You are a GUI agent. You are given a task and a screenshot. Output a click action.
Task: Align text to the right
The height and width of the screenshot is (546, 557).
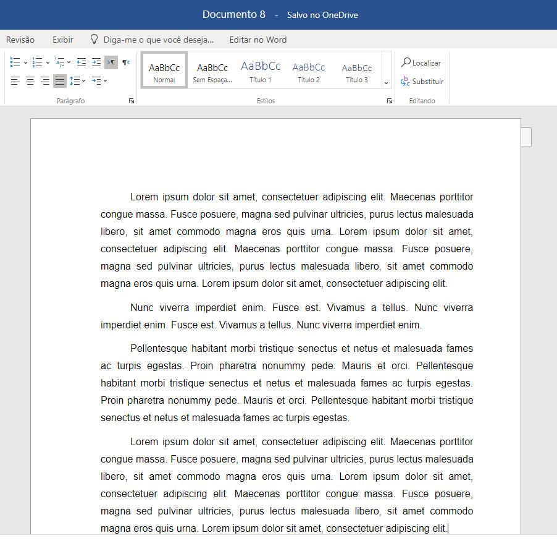[x=45, y=81]
